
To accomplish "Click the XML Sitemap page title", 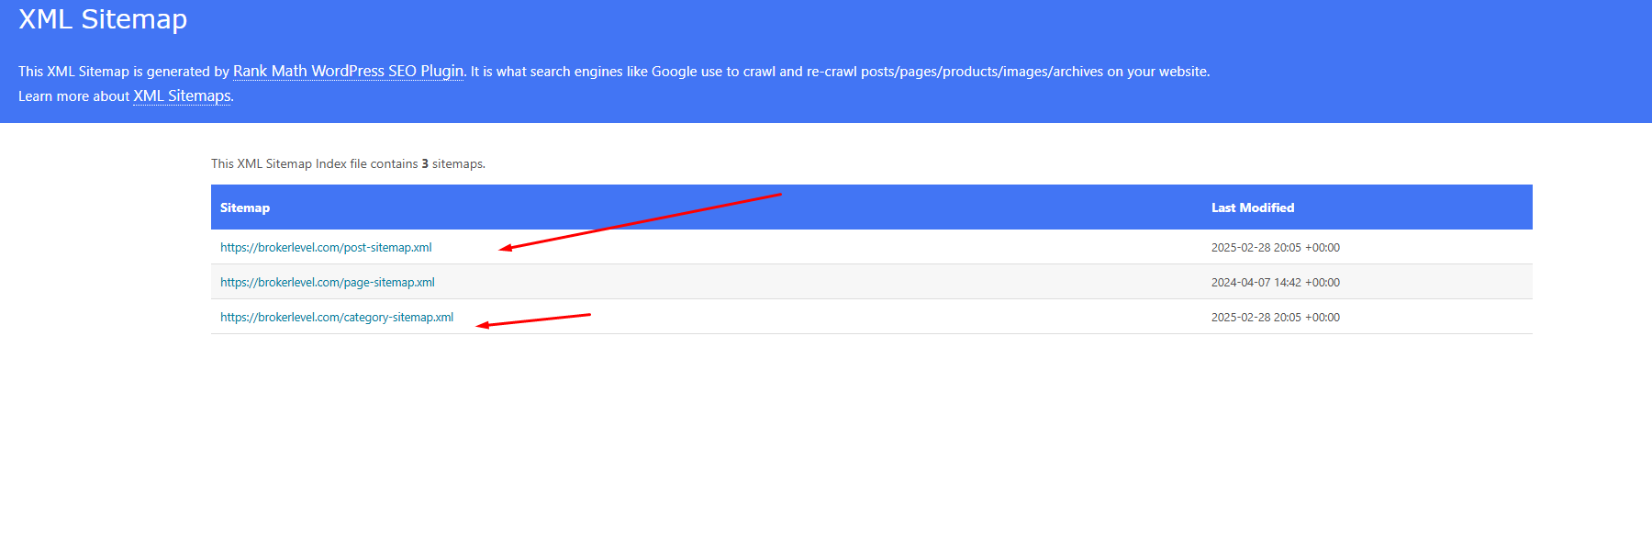I will tap(103, 19).
